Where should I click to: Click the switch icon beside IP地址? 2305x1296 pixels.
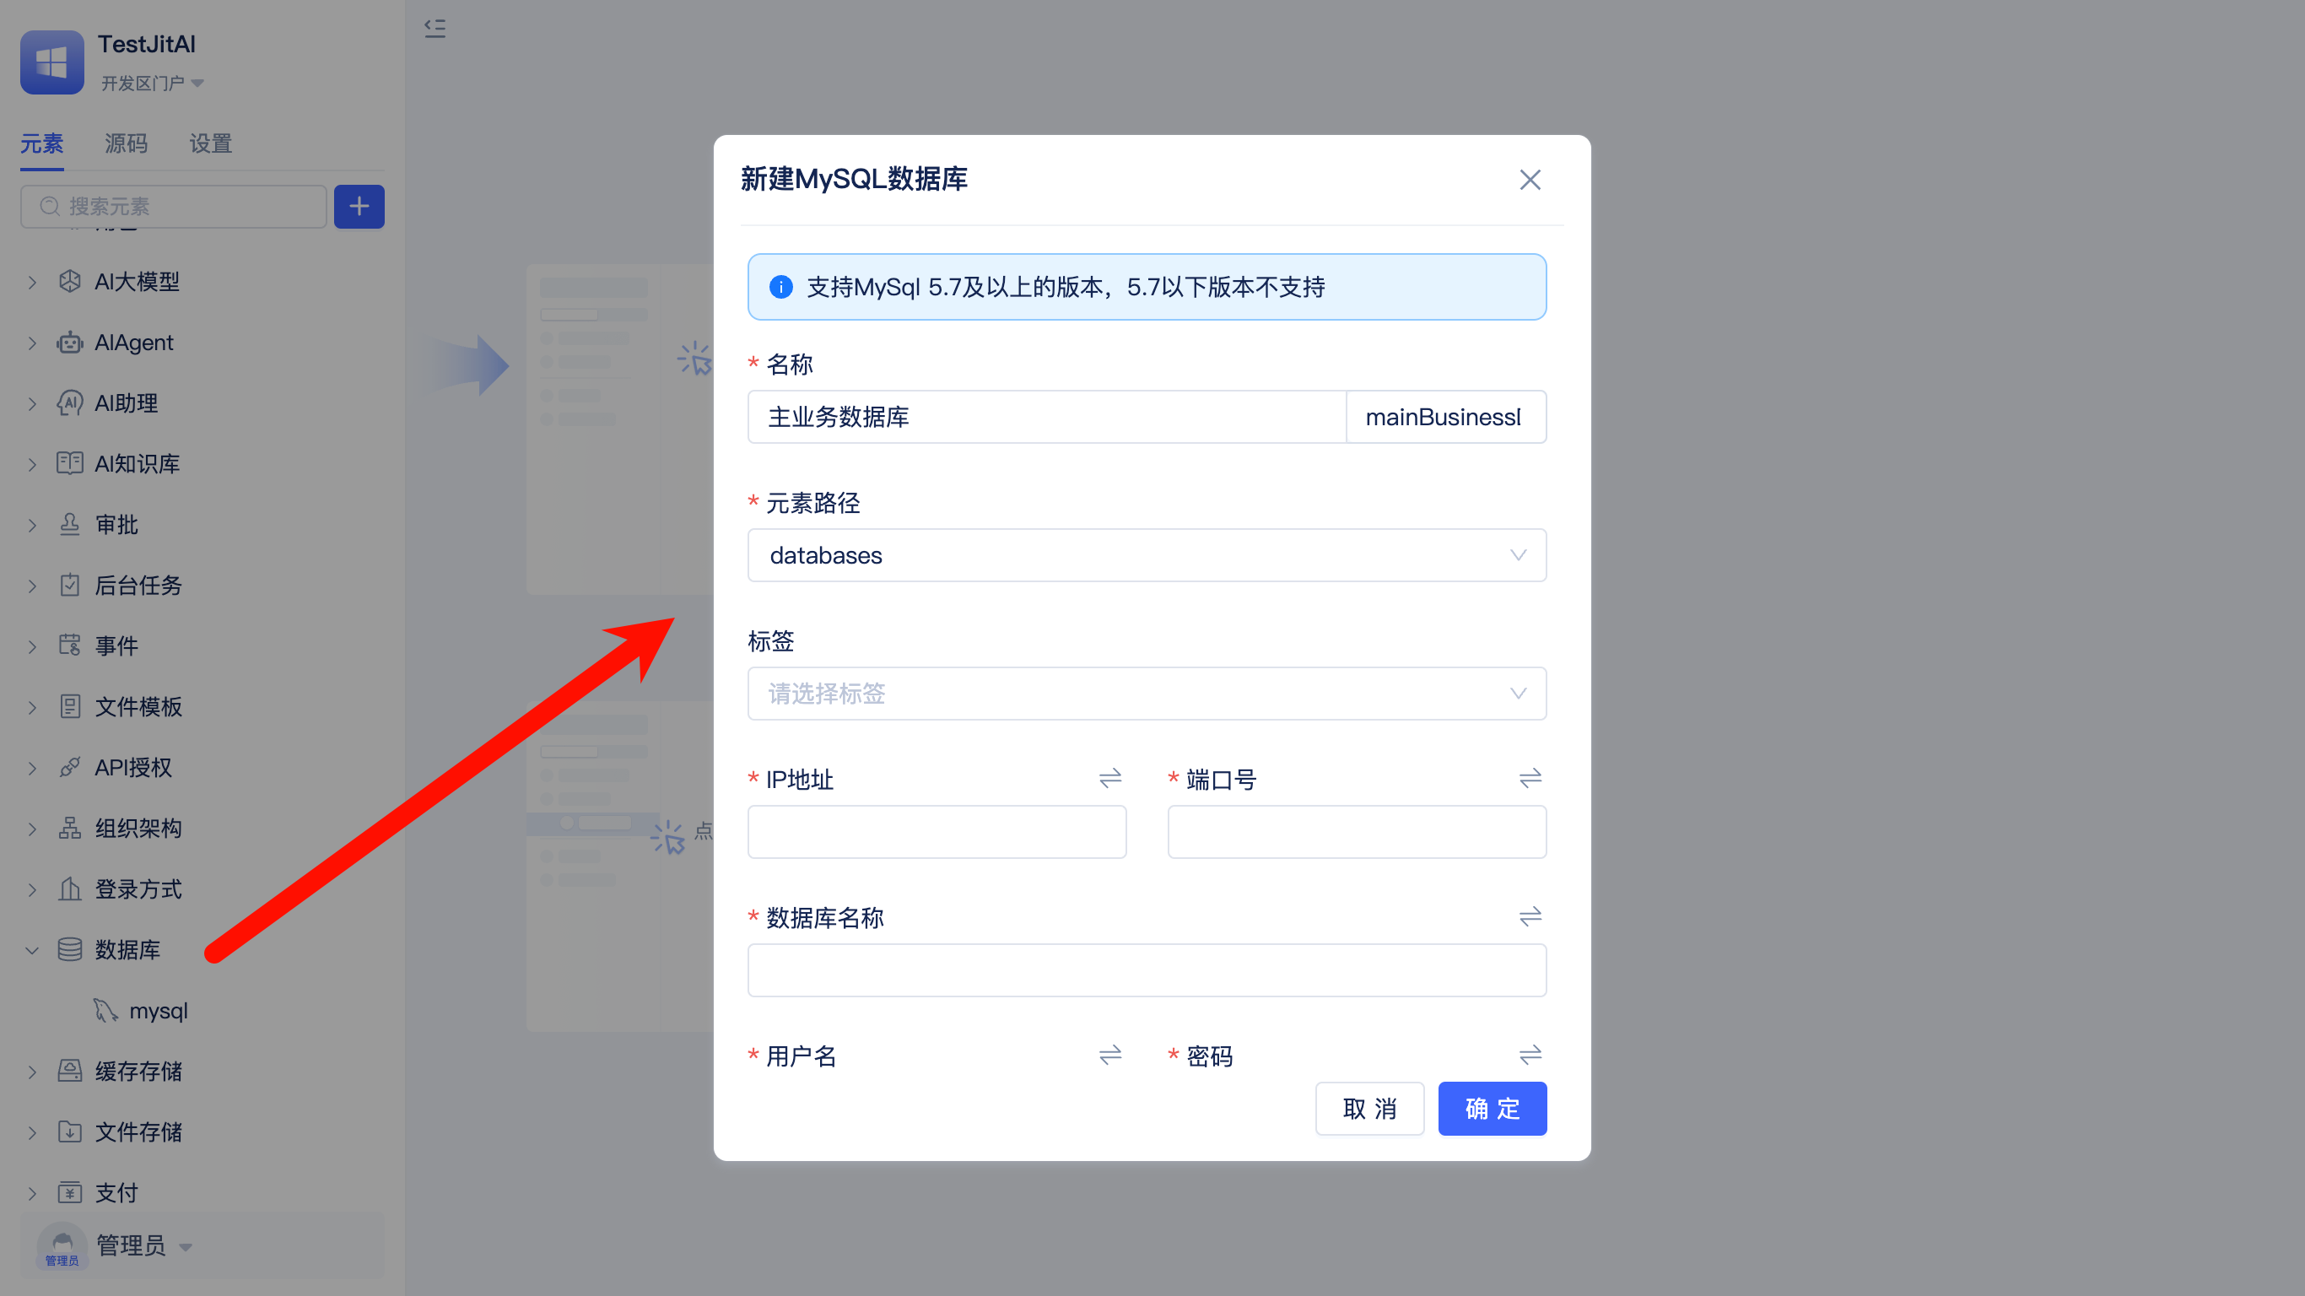point(1110,779)
